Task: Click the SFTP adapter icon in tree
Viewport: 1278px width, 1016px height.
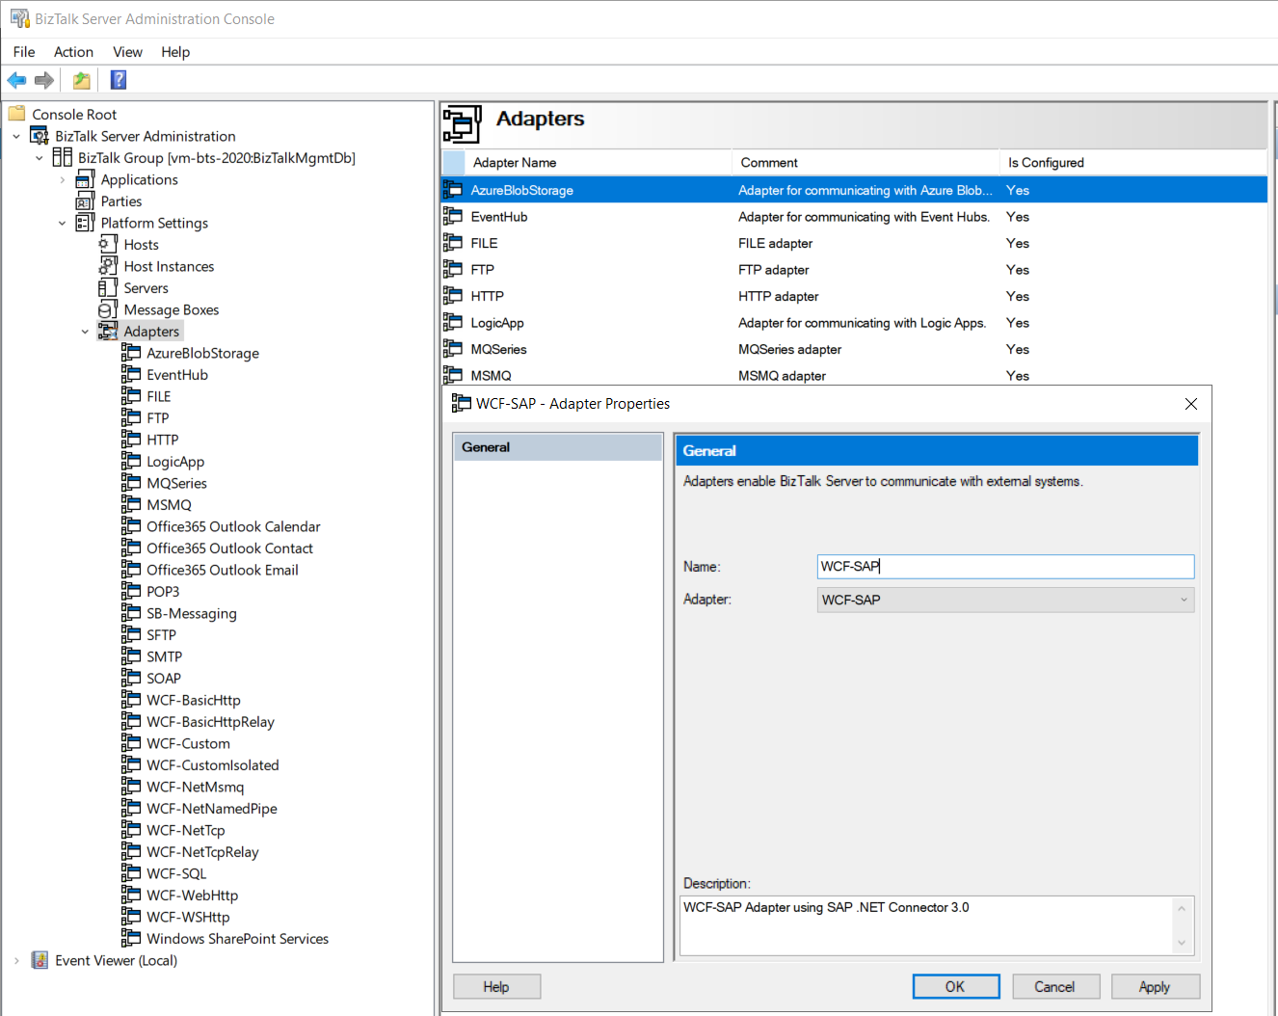Action: [x=131, y=634]
